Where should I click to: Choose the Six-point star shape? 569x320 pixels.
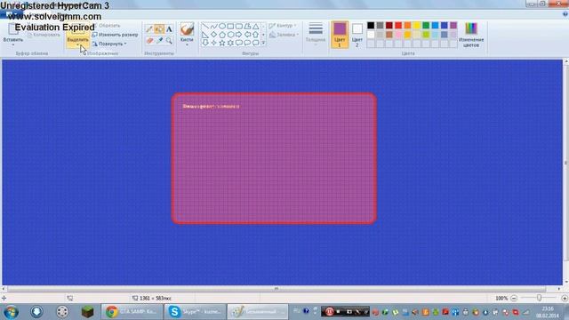pyautogui.click(x=230, y=43)
